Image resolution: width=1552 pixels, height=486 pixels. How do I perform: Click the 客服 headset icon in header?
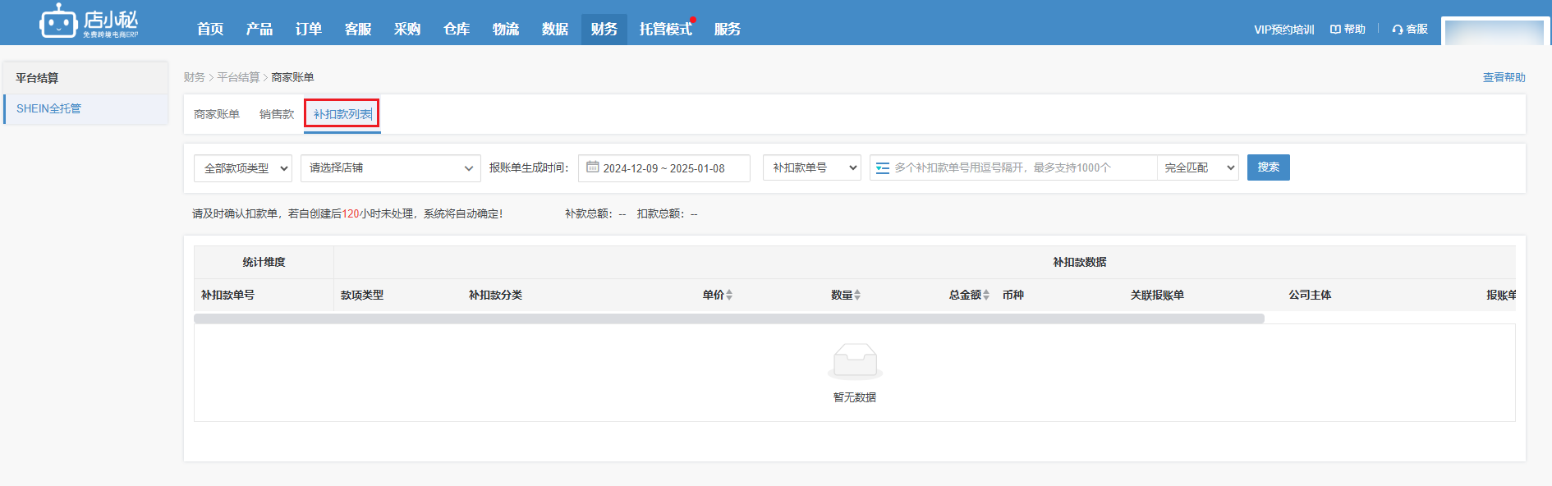pyautogui.click(x=1398, y=30)
